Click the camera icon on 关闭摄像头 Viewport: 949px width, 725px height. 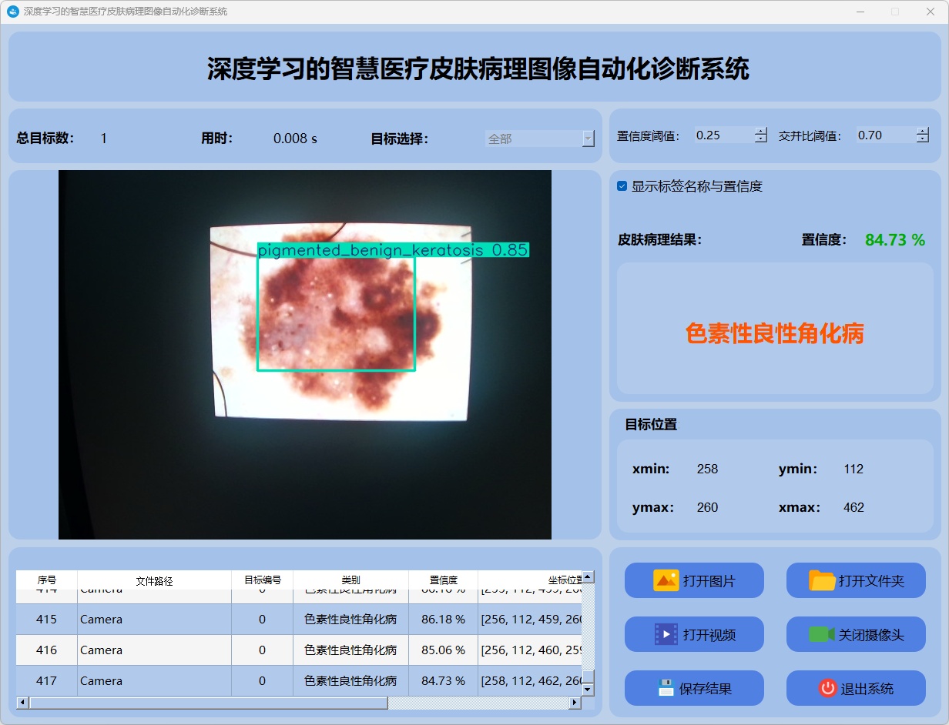pos(822,634)
